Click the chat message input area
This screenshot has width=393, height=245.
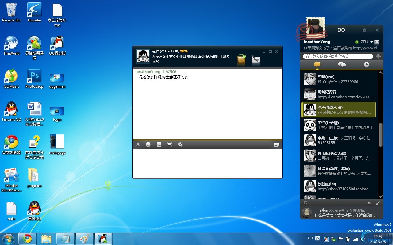[x=208, y=163]
